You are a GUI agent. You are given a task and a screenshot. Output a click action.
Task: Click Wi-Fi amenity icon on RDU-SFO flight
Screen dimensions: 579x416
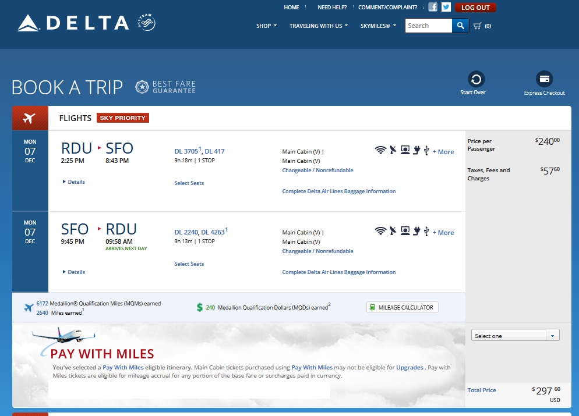pos(380,151)
